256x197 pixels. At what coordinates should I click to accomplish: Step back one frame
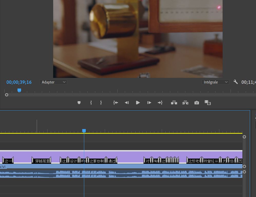coord(127,103)
